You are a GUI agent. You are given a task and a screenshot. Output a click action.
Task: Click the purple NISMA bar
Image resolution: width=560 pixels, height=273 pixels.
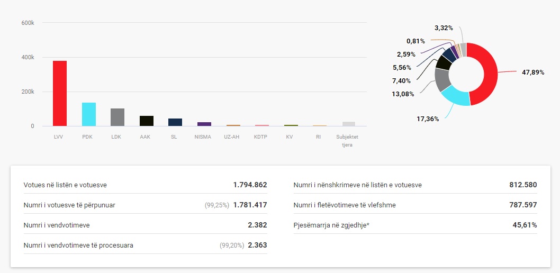(204, 124)
